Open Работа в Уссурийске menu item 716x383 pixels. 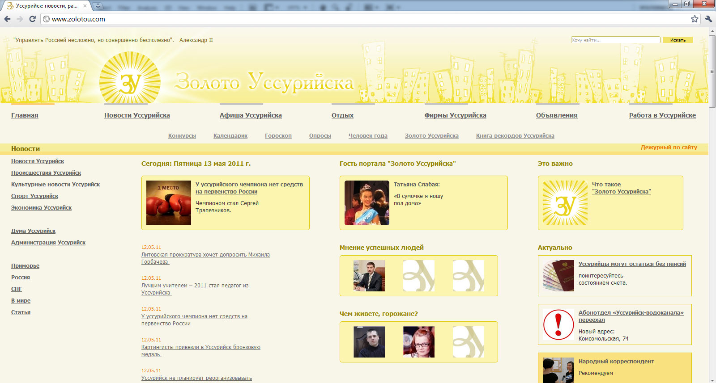click(662, 115)
